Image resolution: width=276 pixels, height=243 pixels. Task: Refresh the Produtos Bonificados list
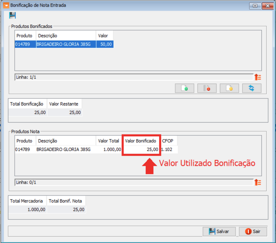click(252, 88)
